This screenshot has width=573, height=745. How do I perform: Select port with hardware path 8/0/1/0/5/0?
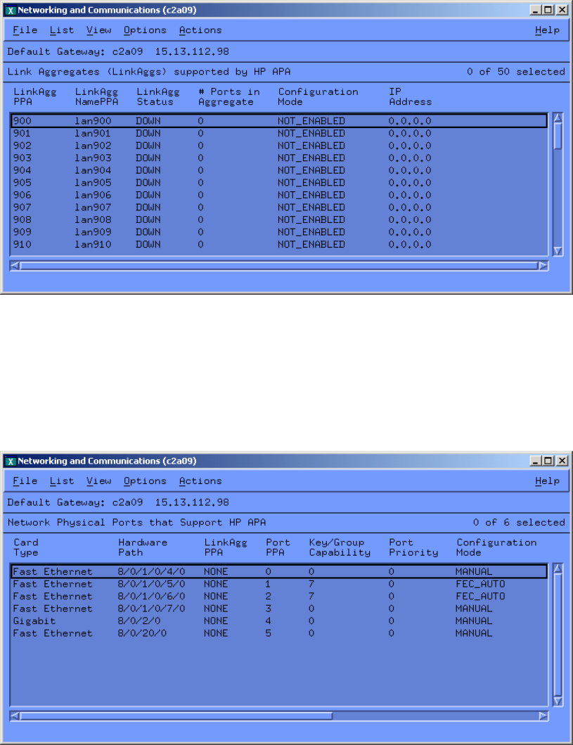(278, 584)
